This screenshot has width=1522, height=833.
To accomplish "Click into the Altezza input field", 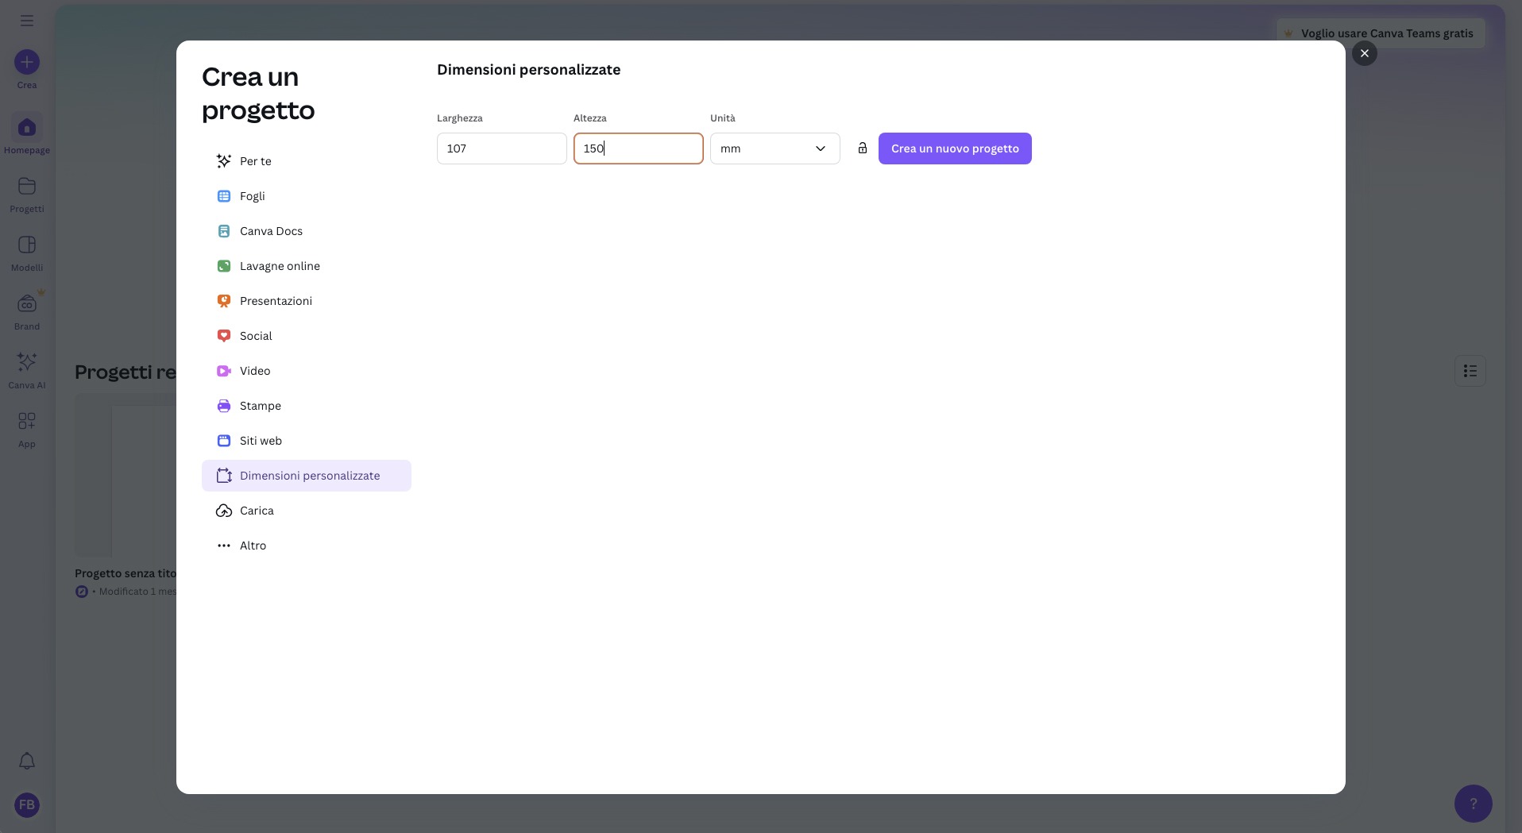I will [638, 148].
